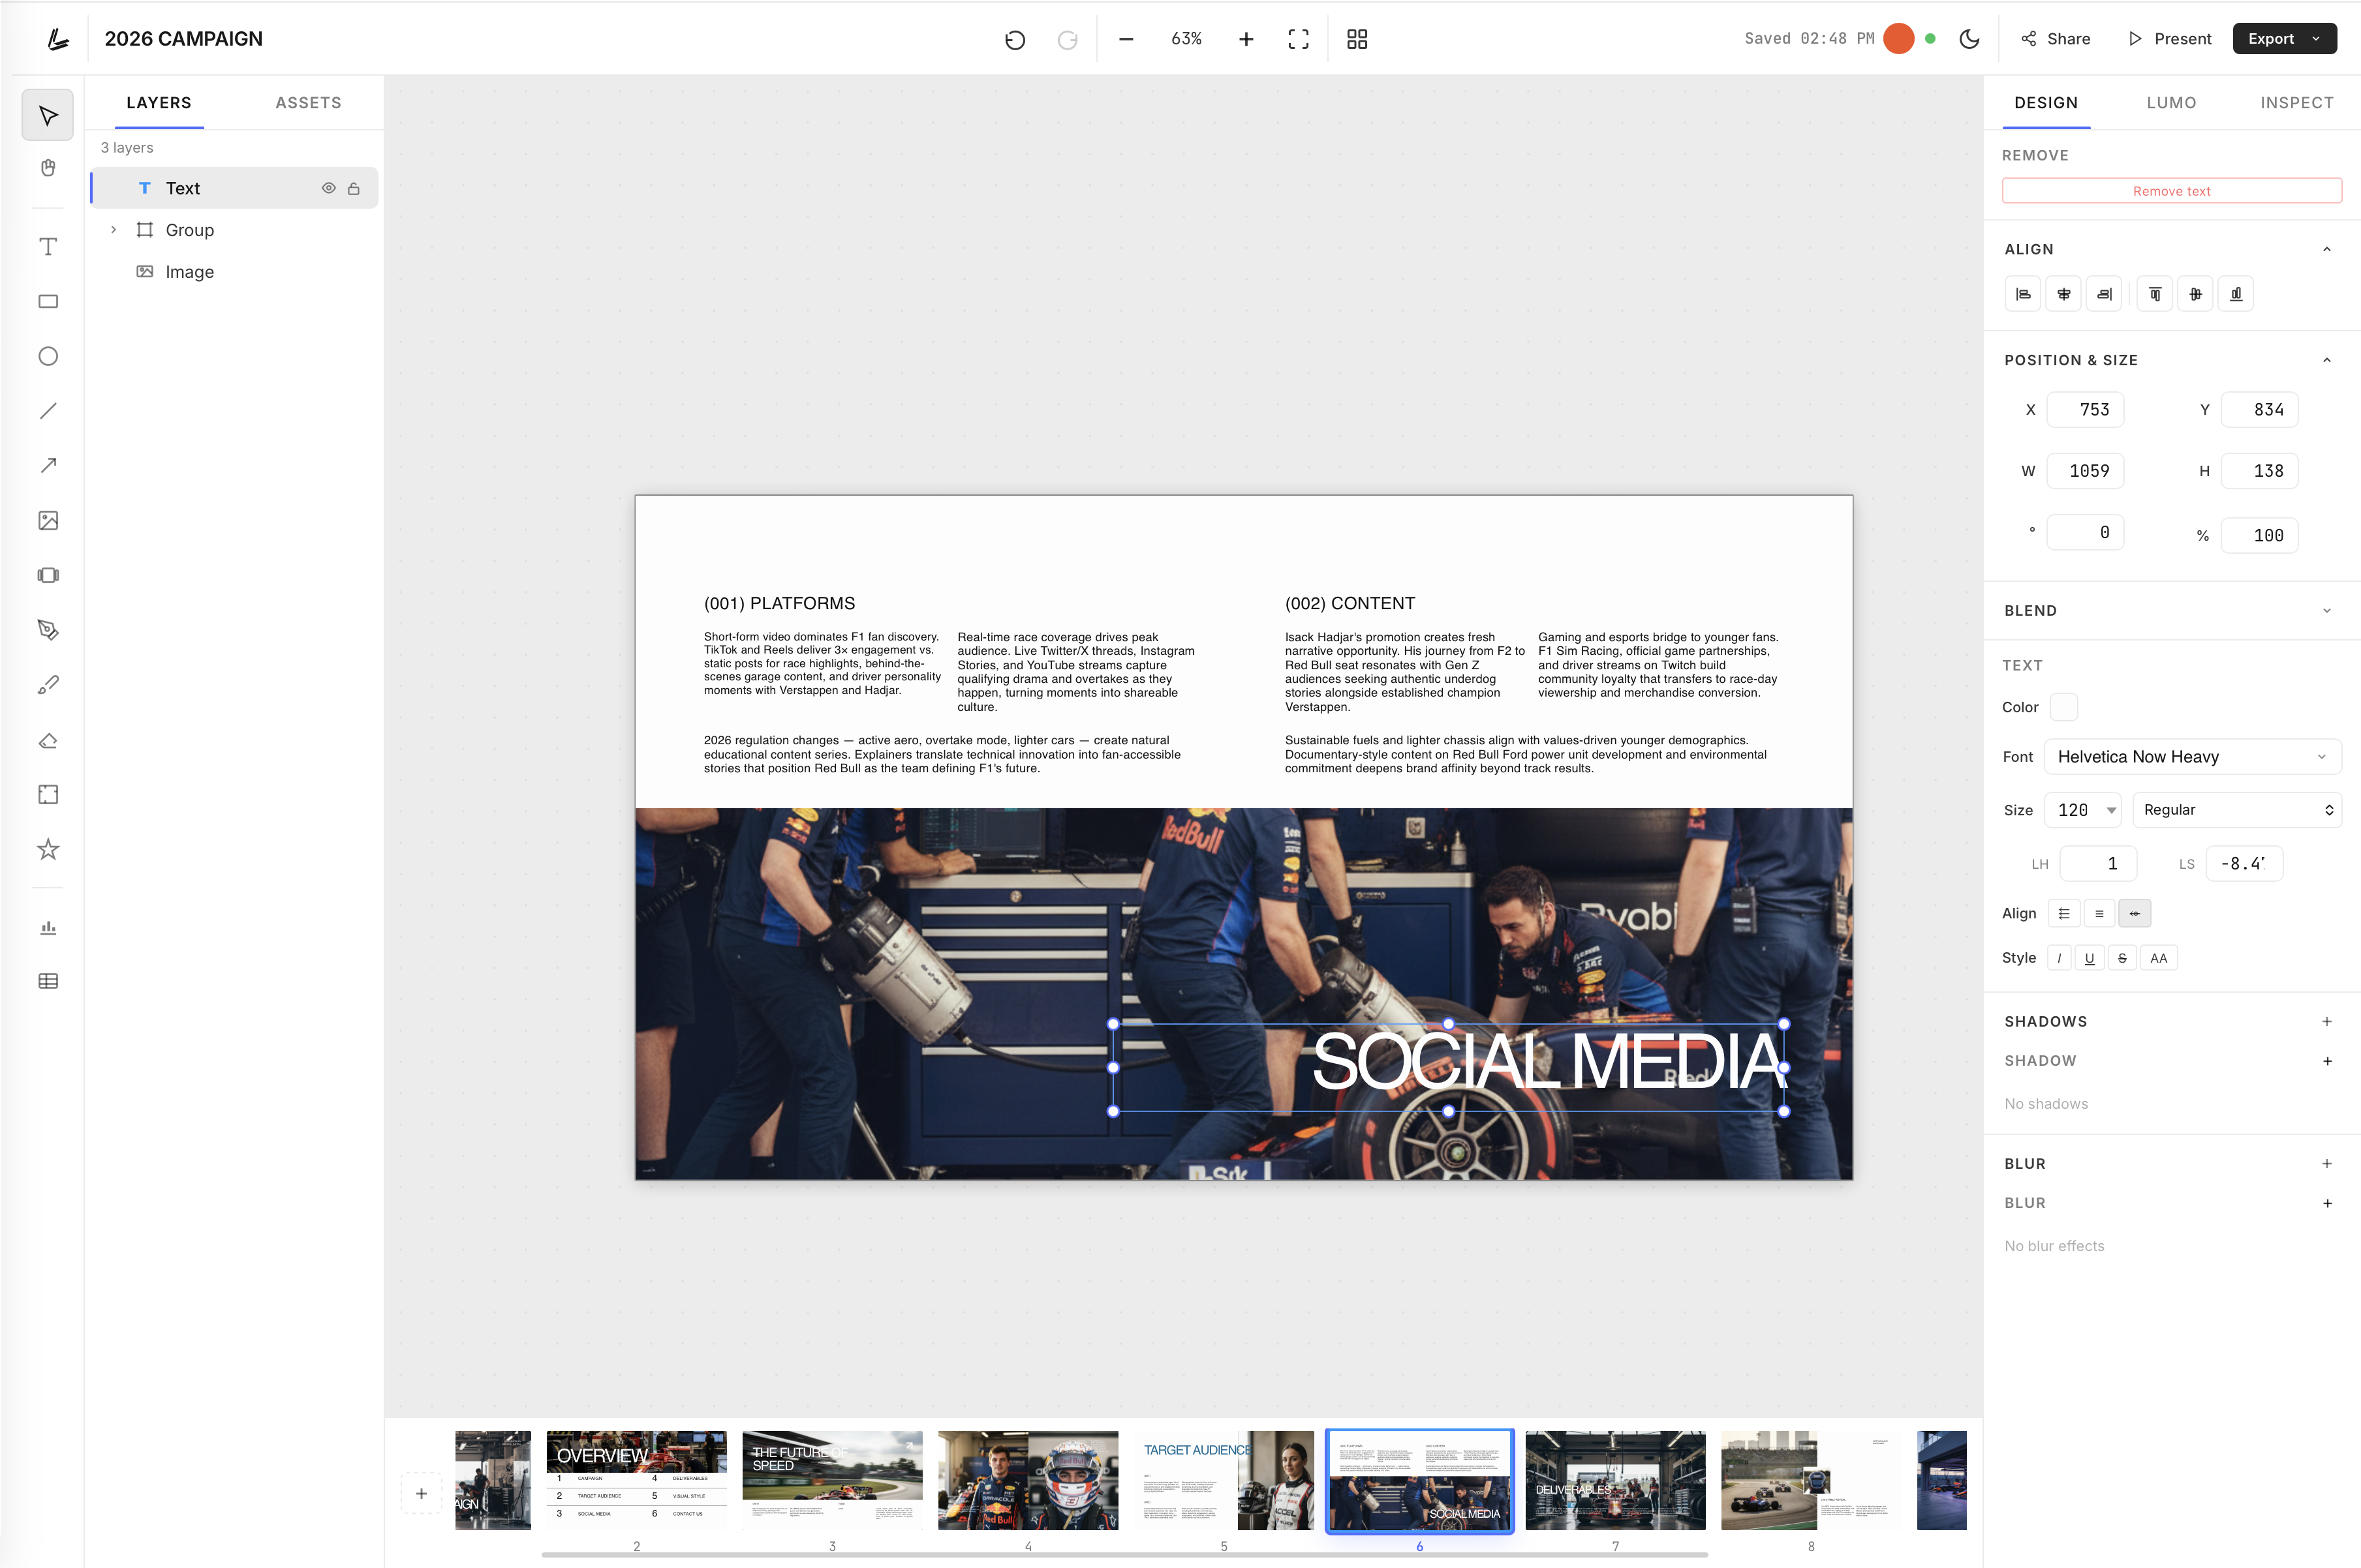2361x1568 pixels.
Task: Set text alignment to right
Action: 2134,913
